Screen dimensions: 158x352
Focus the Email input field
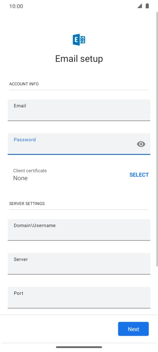coord(79,110)
